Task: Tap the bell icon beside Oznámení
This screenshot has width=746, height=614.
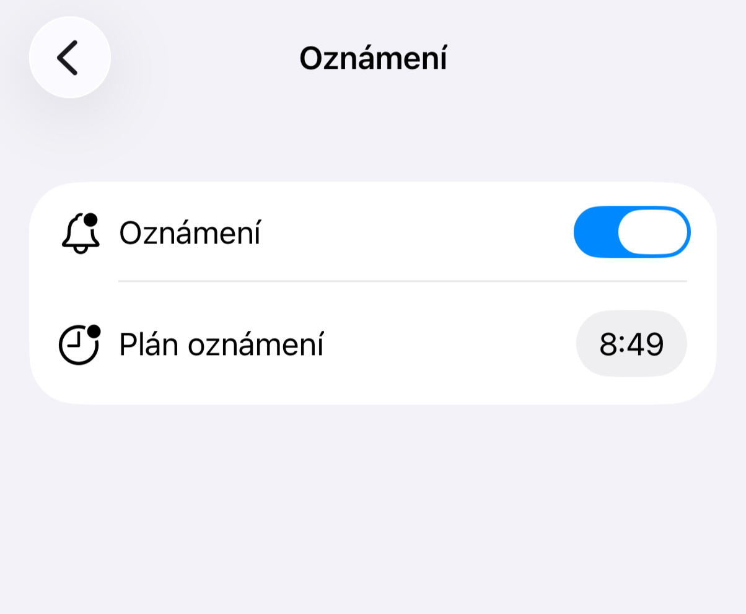Action: (81, 234)
